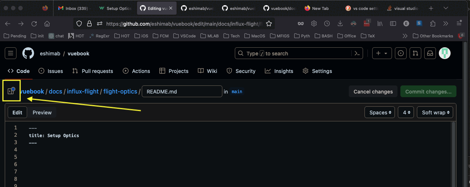Open the Pull requests repository tab
Viewport: 470px width, 187px height.
click(x=93, y=71)
